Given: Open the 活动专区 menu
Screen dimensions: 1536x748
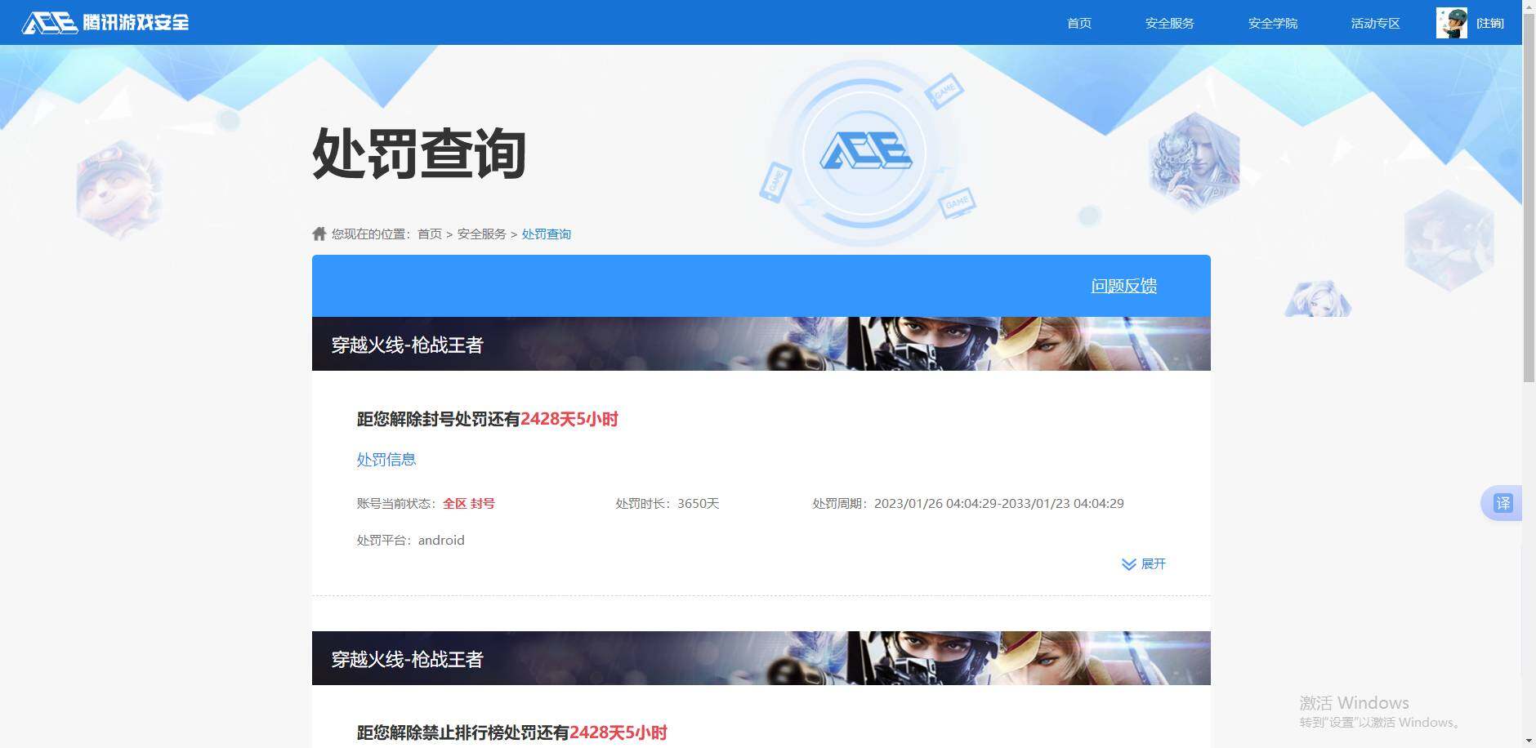Looking at the screenshot, I should click(1375, 23).
